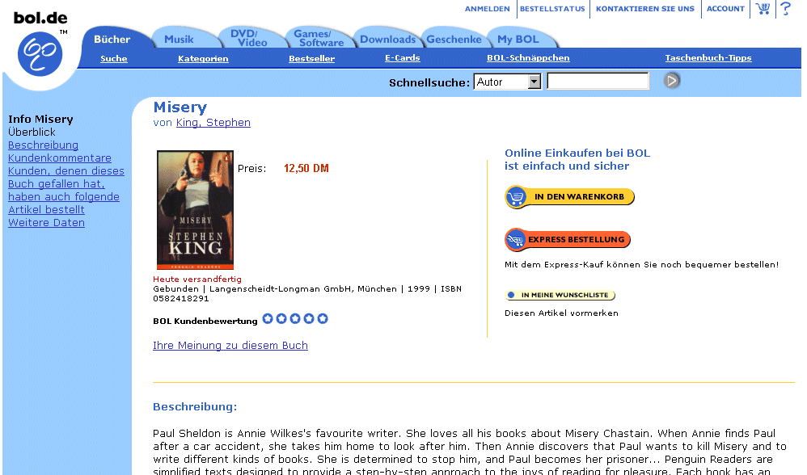This screenshot has width=807, height=475.
Task: Submit quick search with arrow button
Action: click(672, 81)
